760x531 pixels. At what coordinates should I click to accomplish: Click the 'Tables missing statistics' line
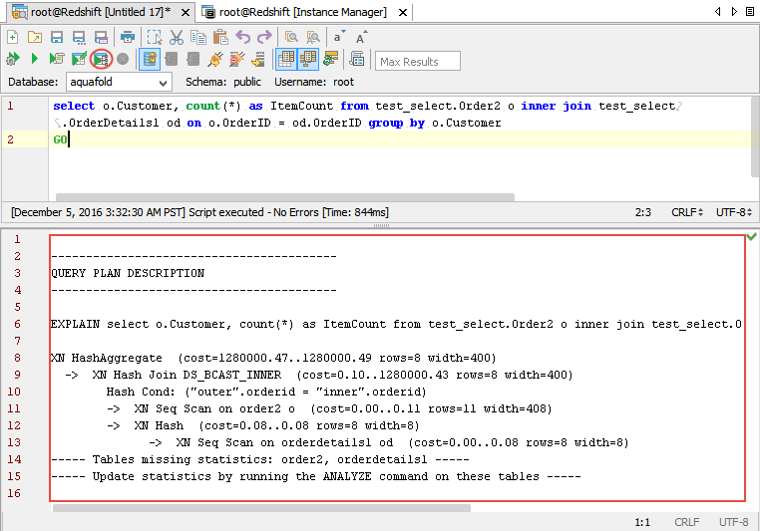(x=259, y=459)
